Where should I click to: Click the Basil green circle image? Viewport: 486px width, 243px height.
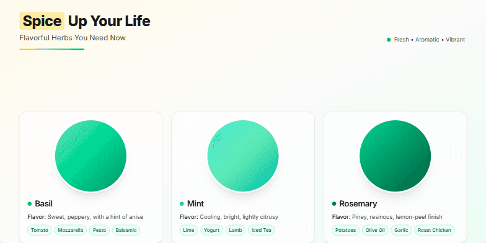(x=91, y=156)
